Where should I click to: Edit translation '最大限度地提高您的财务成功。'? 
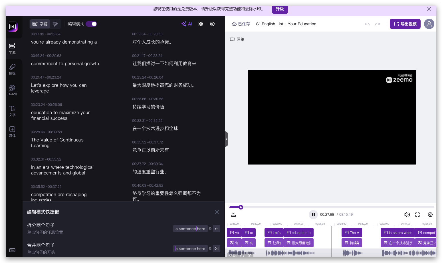tap(164, 85)
